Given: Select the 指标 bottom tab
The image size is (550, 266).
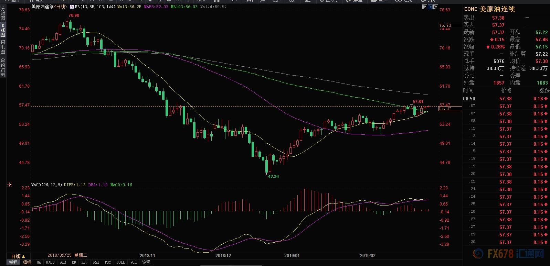Looking at the screenshot, I should (x=13, y=262).
